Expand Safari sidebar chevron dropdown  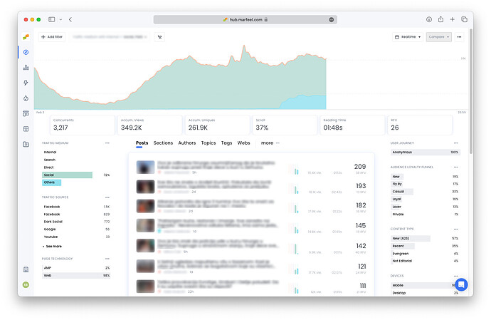(60, 19)
